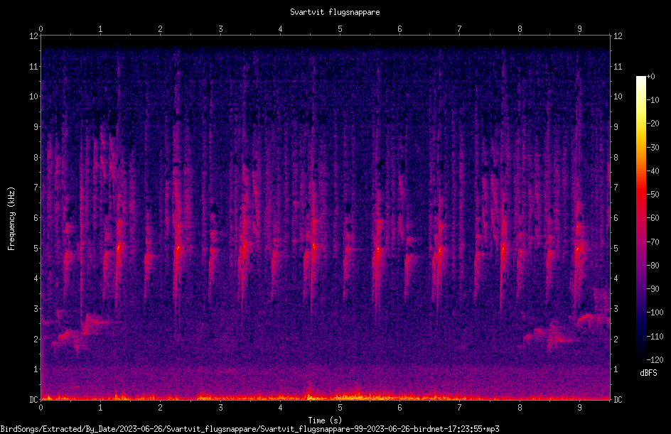Click the '0' label on bottom time axis
Screen dimensions: 671x434
[41, 408]
